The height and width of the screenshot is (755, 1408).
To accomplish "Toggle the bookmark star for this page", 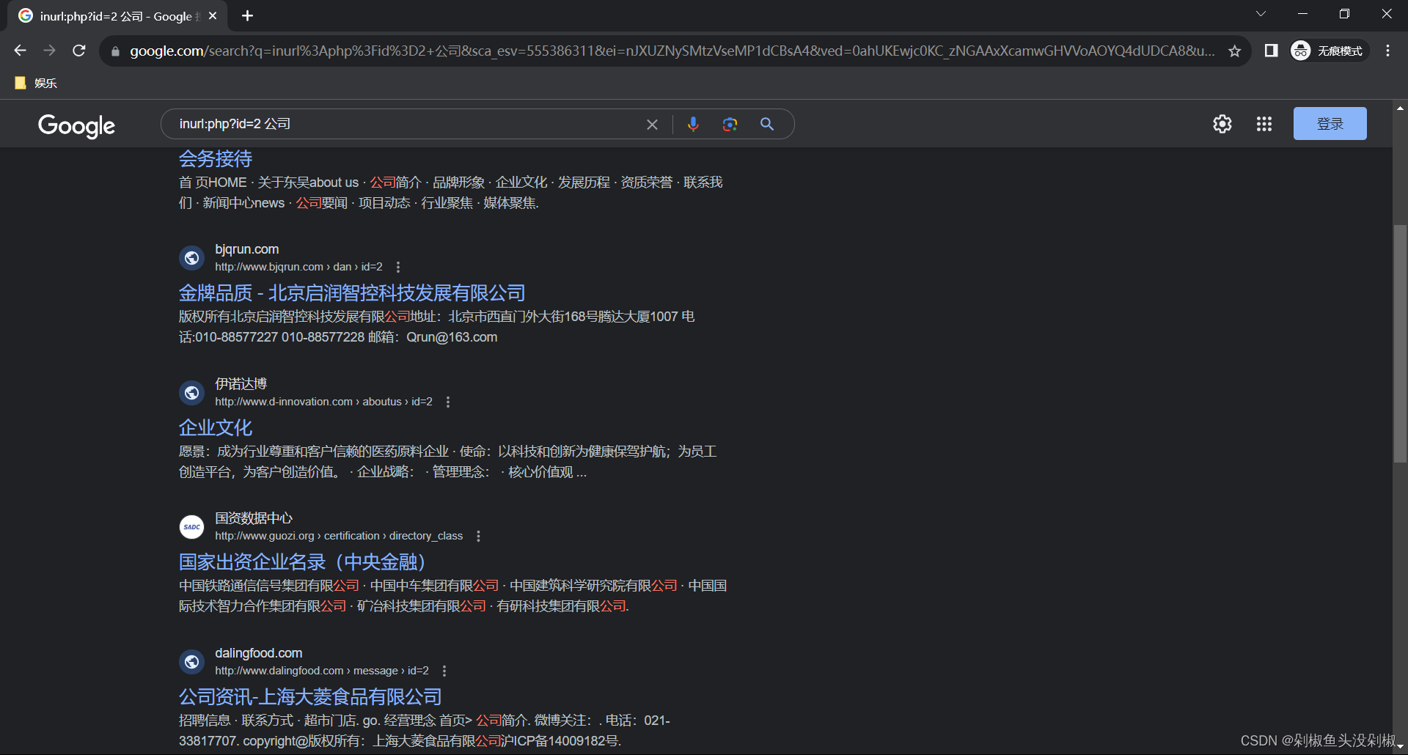I will tap(1235, 51).
